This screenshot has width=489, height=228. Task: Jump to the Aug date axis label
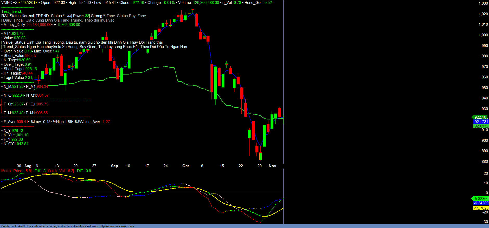pos(28,166)
